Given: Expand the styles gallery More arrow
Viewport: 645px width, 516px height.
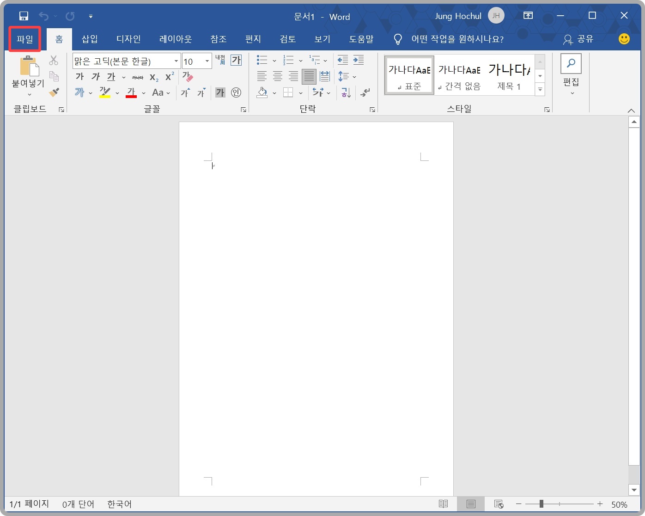Looking at the screenshot, I should (540, 89).
